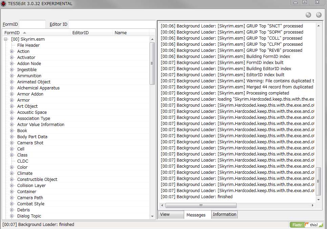The width and height of the screenshot is (327, 229).
Task: Expand the Ammunition group
Action: pyautogui.click(x=12, y=76)
